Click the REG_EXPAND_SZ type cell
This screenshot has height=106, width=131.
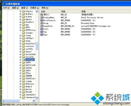(67, 26)
